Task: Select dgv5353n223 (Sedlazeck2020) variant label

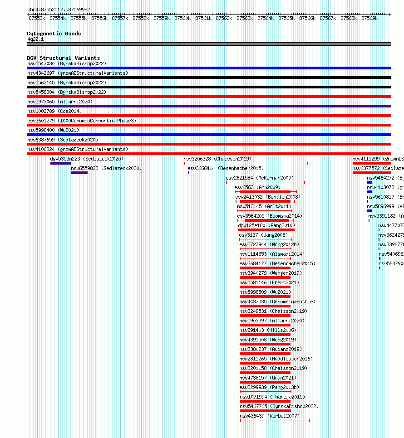Action: click(87, 159)
